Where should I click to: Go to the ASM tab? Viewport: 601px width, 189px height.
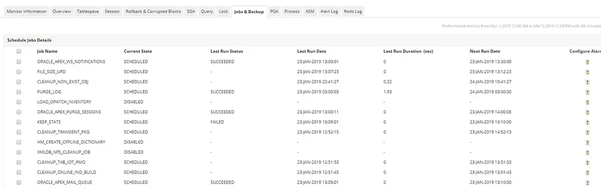(310, 11)
